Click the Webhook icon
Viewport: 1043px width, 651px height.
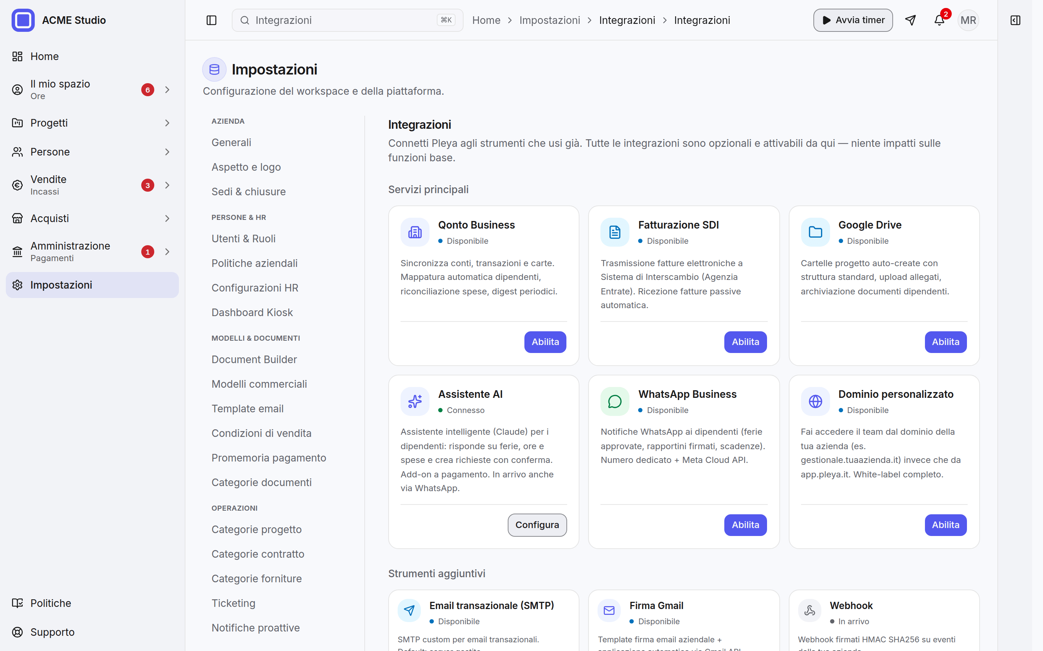(809, 610)
